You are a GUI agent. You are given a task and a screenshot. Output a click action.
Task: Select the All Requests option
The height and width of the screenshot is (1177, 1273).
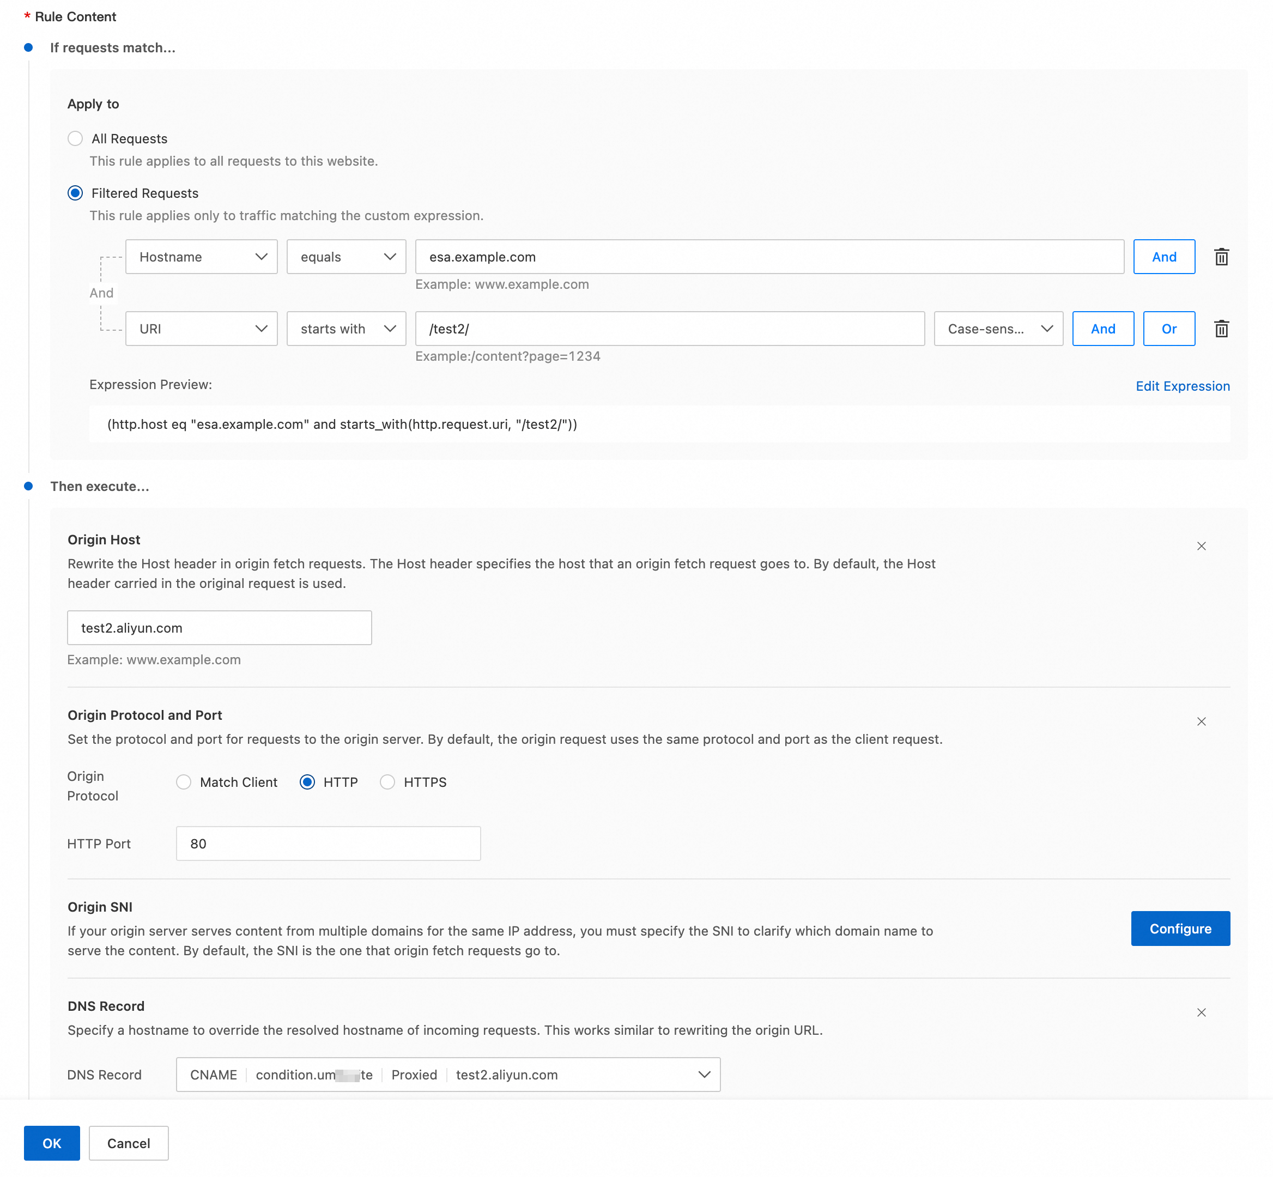(x=75, y=138)
